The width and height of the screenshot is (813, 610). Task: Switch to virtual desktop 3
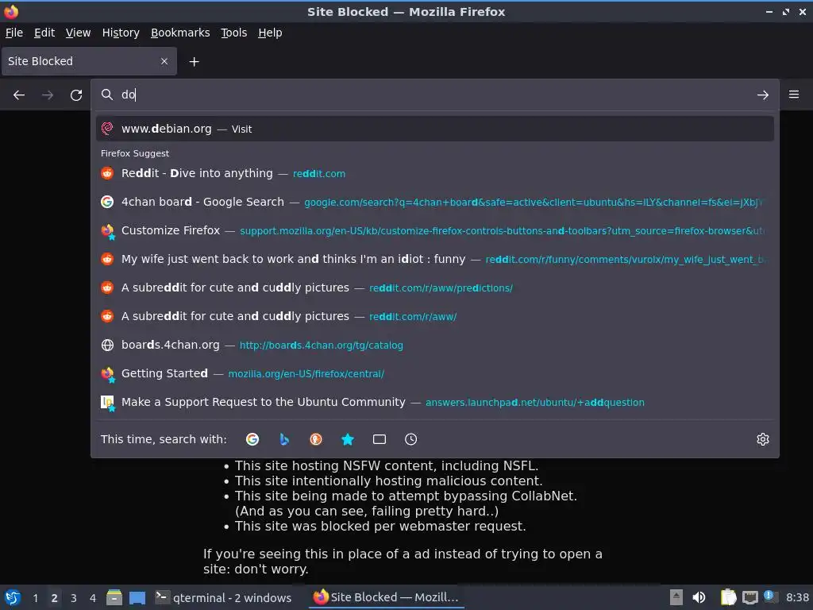point(74,598)
